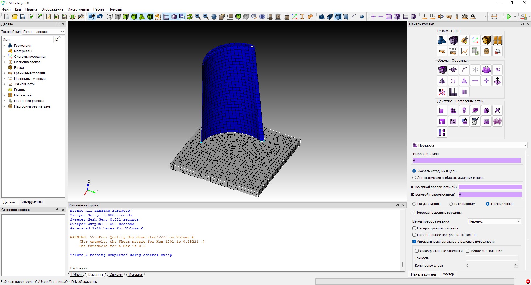Click the zoom out magnifier icon
This screenshot has height=285, width=531.
pyautogui.click(x=206, y=17)
